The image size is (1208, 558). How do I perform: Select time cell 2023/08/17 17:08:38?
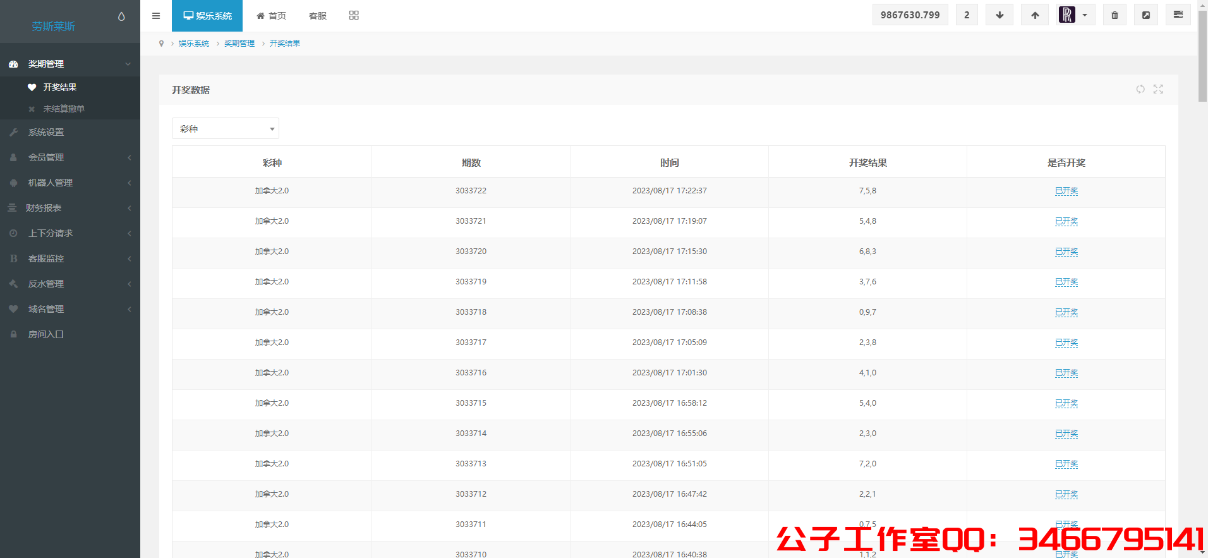click(x=670, y=312)
